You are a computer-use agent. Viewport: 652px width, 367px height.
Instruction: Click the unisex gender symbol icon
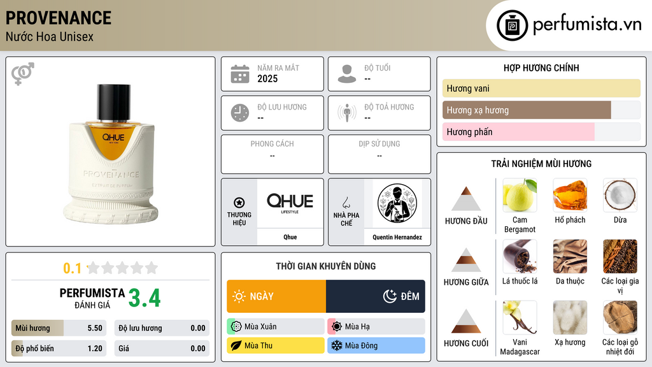(23, 74)
